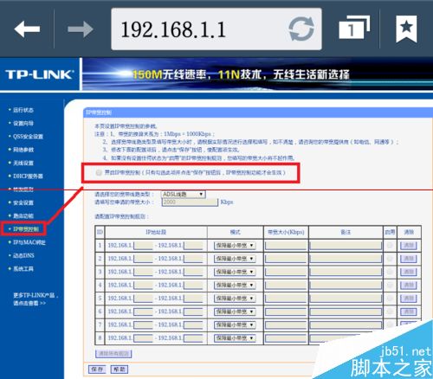This screenshot has height=379, width=433.
Task: Reload the page with the refresh icon
Action: click(x=301, y=29)
